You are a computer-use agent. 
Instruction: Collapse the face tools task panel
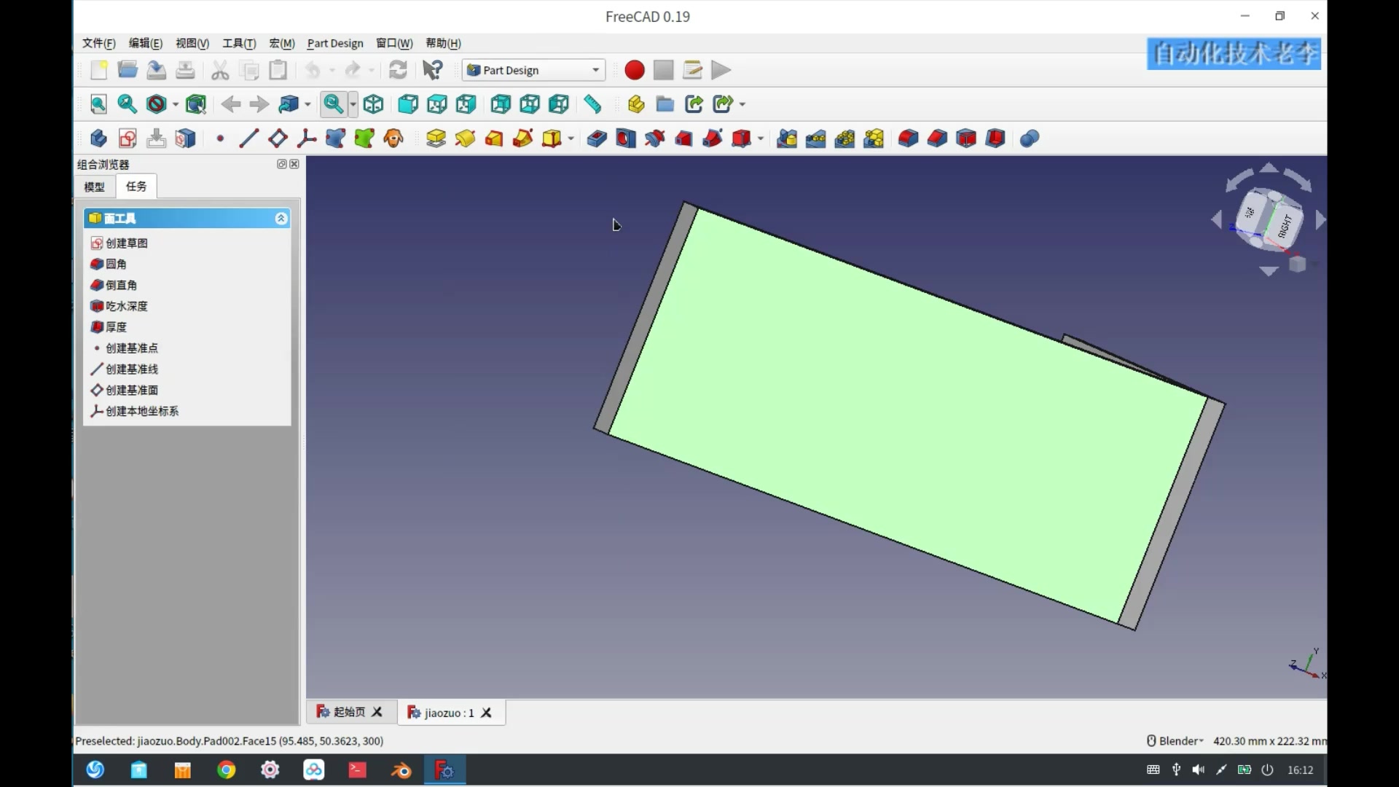(281, 219)
